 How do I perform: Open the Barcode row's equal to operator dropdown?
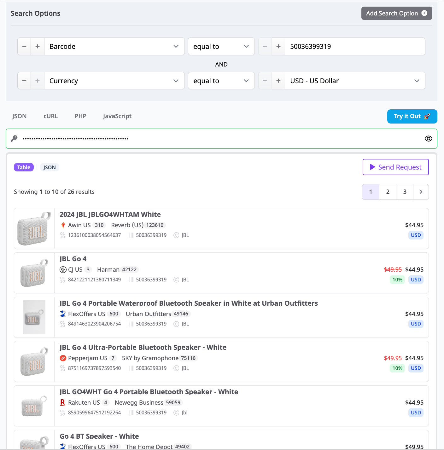[221, 46]
